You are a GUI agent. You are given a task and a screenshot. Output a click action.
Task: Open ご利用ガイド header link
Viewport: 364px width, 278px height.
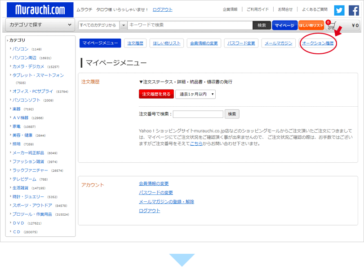tap(257, 9)
